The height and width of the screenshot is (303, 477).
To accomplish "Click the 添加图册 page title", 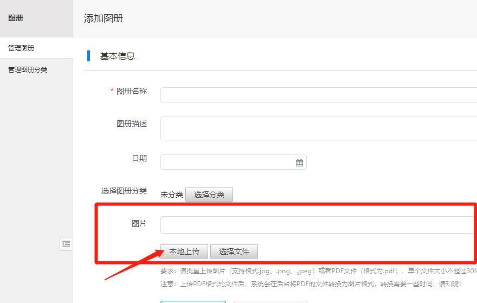I will pyautogui.click(x=104, y=18).
